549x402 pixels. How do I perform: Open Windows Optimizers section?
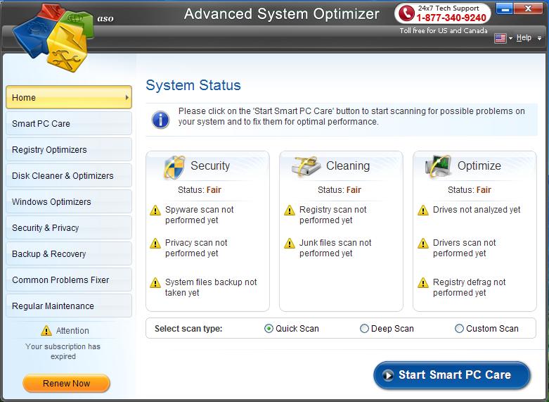(69, 201)
